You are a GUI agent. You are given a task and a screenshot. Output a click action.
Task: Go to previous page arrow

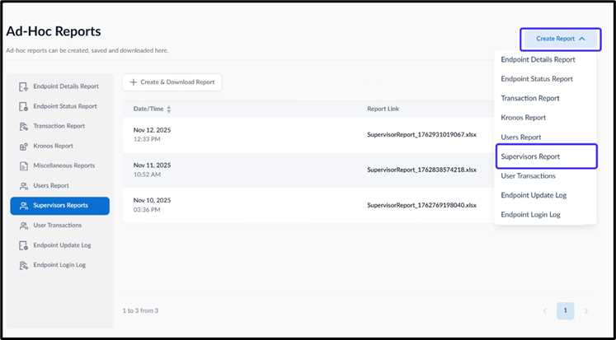(545, 311)
